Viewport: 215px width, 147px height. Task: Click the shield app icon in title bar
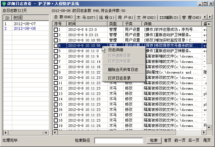(3, 3)
